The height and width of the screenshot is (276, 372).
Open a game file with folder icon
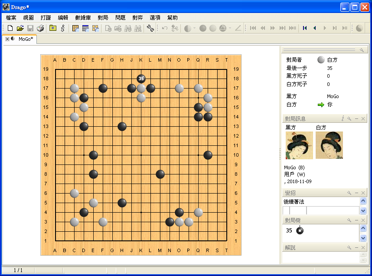tap(20, 28)
